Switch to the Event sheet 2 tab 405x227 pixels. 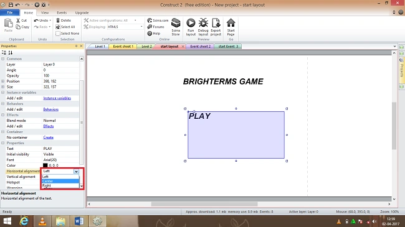(200, 47)
